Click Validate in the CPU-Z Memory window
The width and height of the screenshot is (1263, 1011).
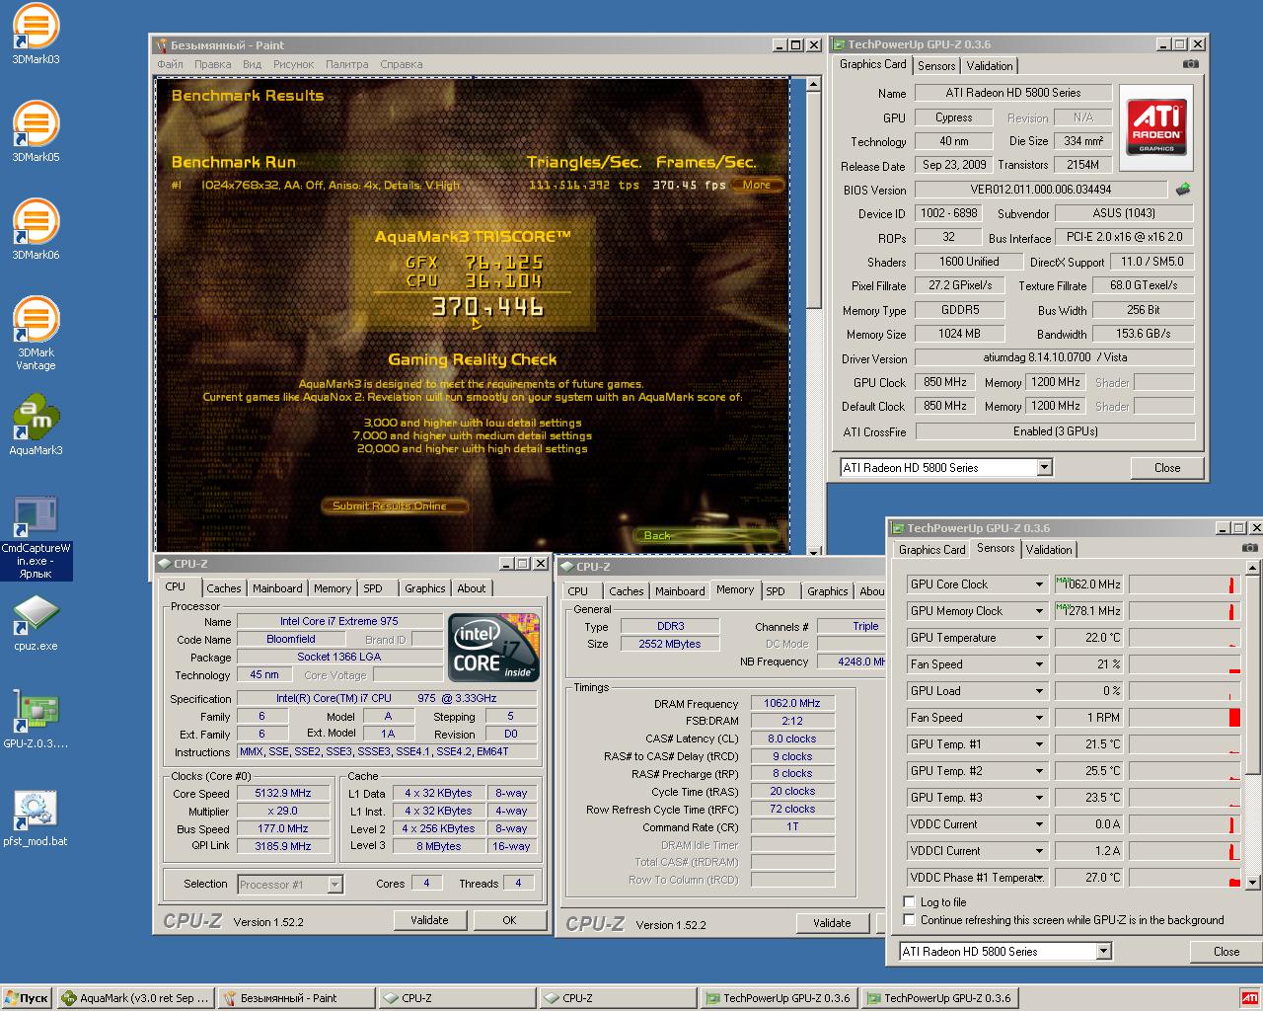point(832,923)
